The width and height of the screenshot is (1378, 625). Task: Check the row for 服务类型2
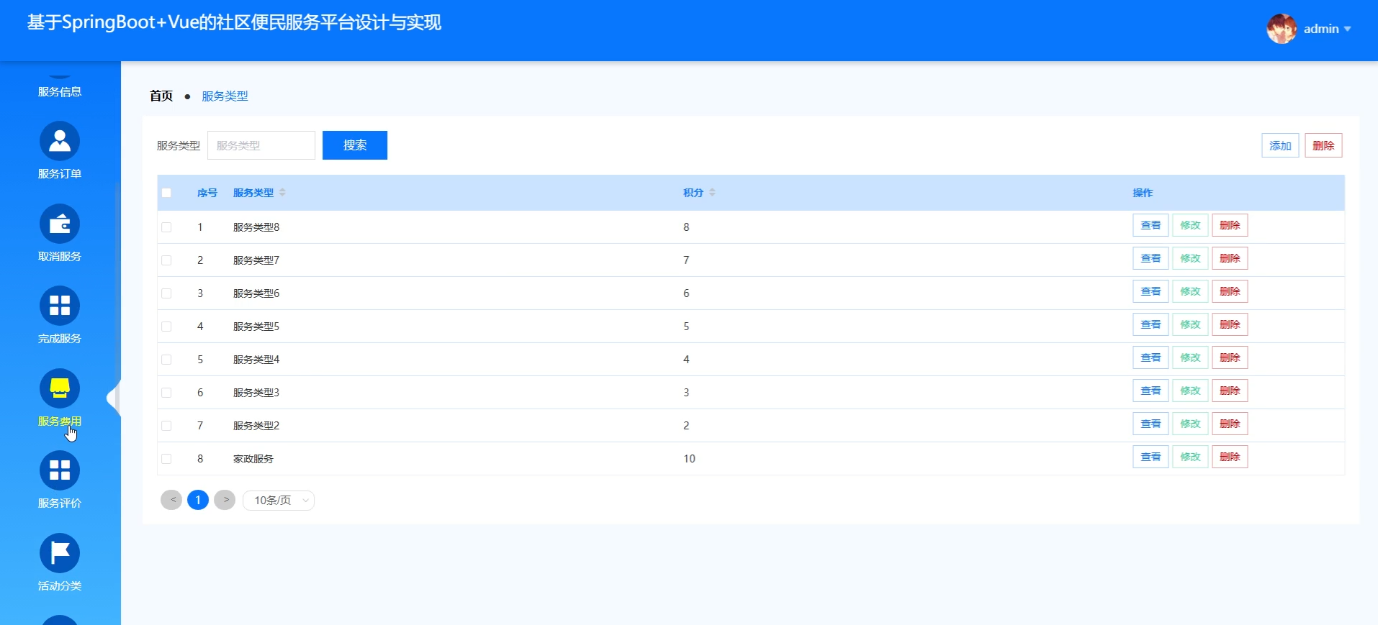[166, 426]
